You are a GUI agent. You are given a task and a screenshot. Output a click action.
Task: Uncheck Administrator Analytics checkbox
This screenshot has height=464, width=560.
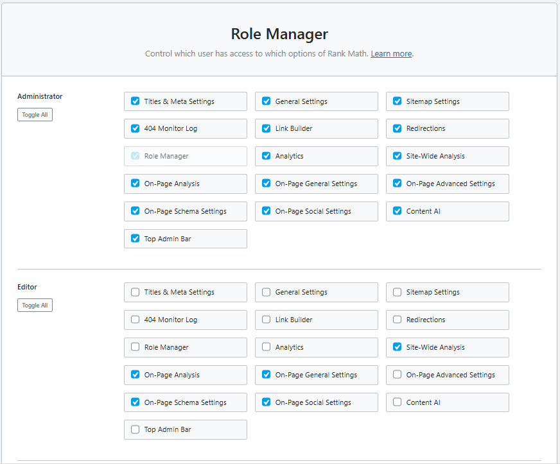[x=266, y=156]
